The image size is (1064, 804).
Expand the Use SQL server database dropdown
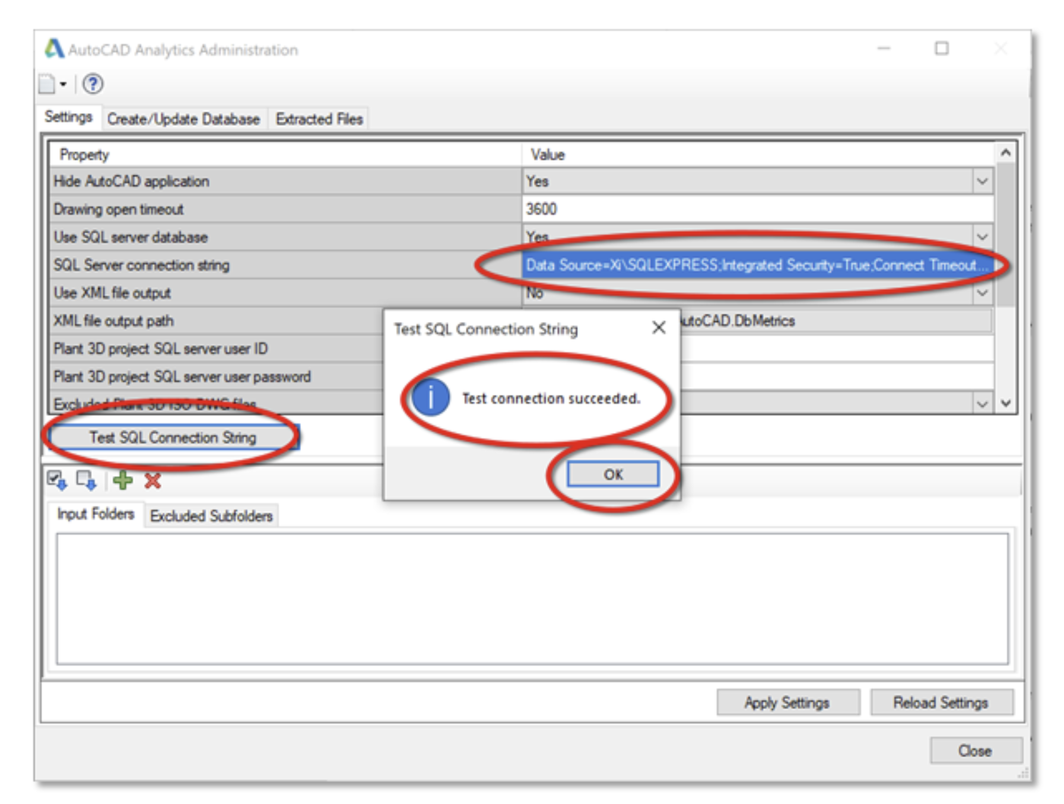[983, 237]
